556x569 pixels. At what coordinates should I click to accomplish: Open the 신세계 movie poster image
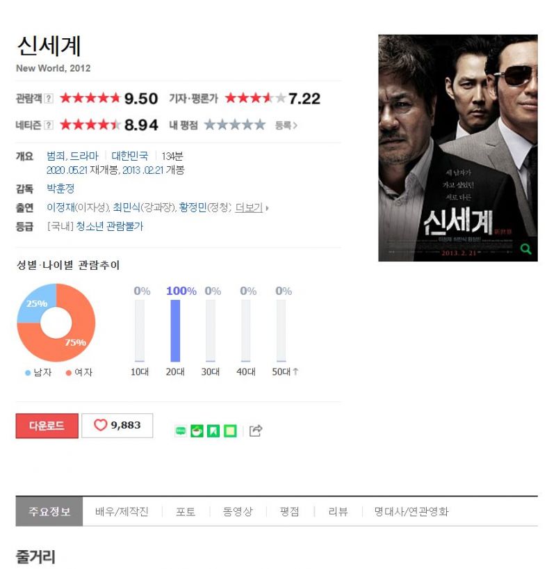point(458,147)
